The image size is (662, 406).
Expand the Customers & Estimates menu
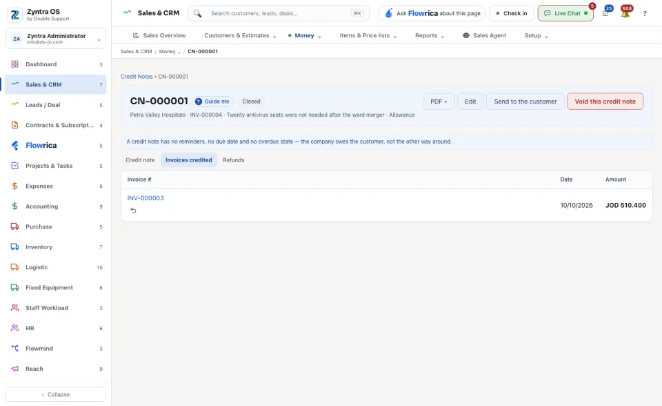(x=240, y=35)
